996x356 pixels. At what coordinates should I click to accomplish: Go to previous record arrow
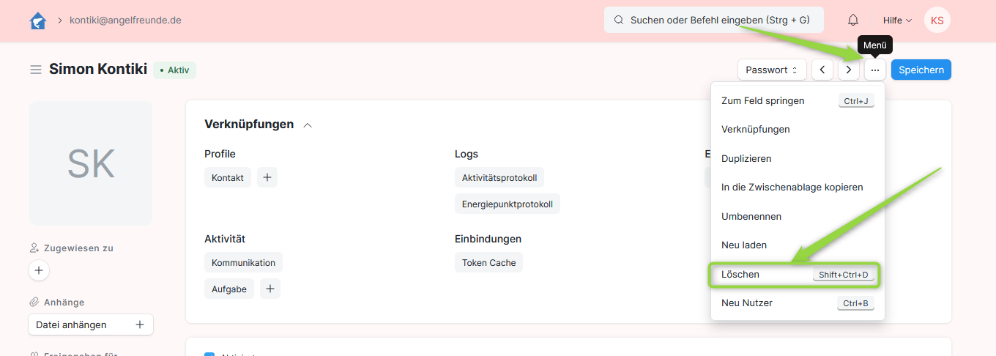tap(822, 70)
